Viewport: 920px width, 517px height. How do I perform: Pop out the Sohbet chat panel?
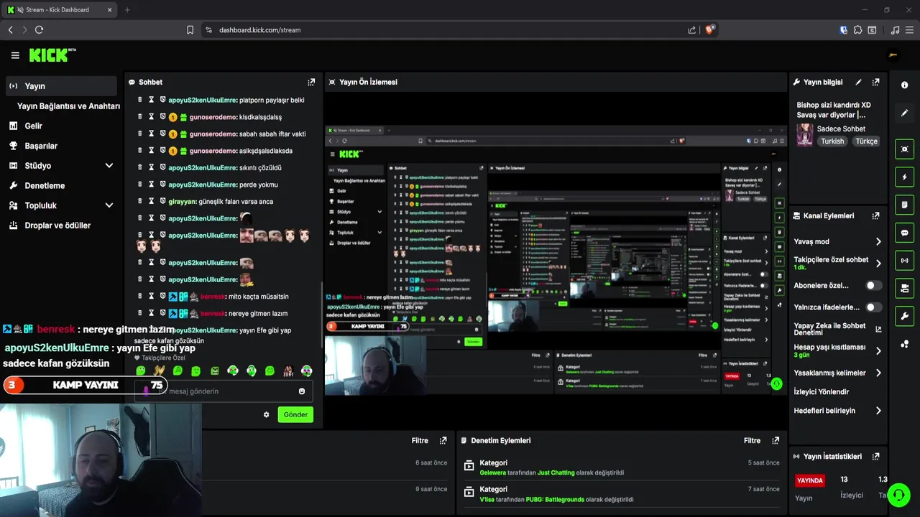(311, 83)
